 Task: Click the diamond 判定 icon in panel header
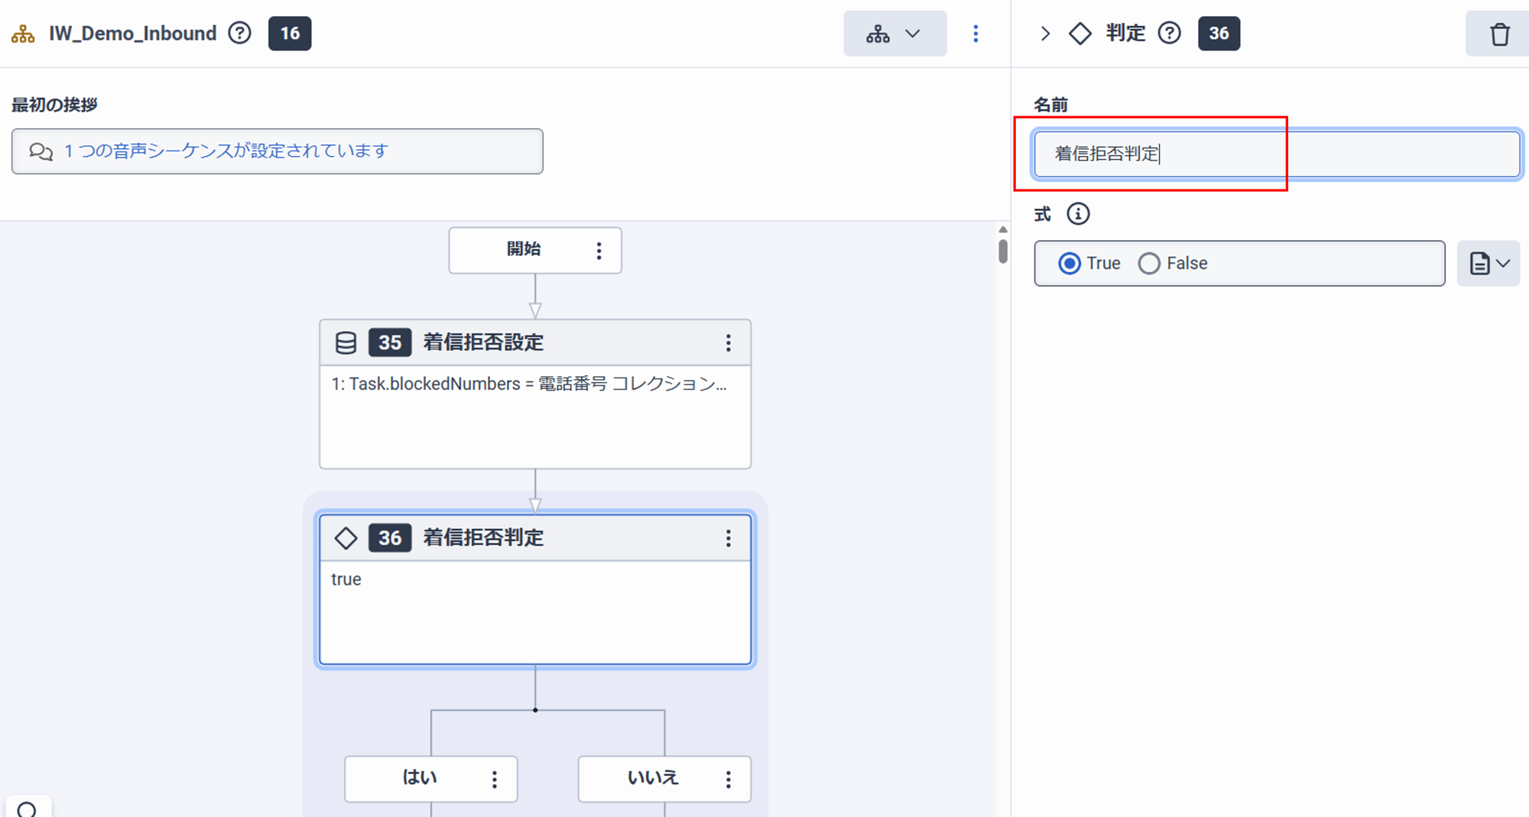tap(1080, 34)
